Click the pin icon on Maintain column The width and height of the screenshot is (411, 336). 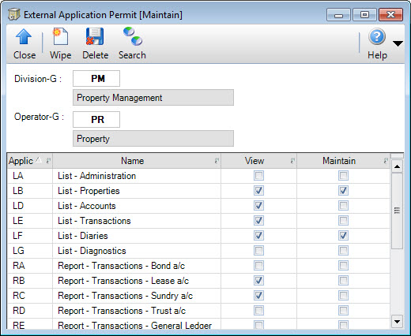click(386, 161)
